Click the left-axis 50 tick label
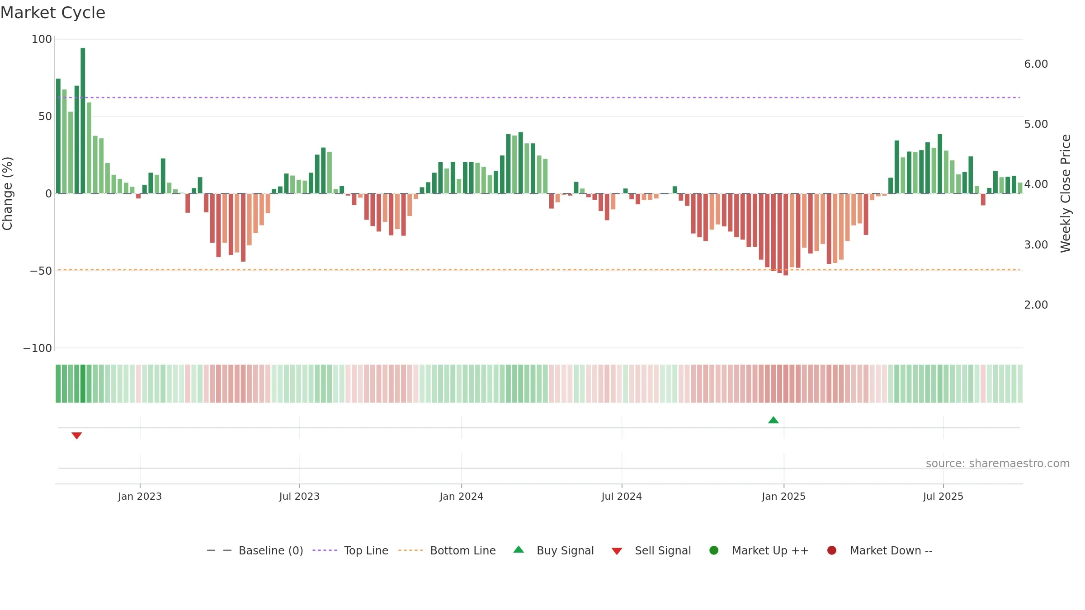The height and width of the screenshot is (610, 1085). [45, 117]
